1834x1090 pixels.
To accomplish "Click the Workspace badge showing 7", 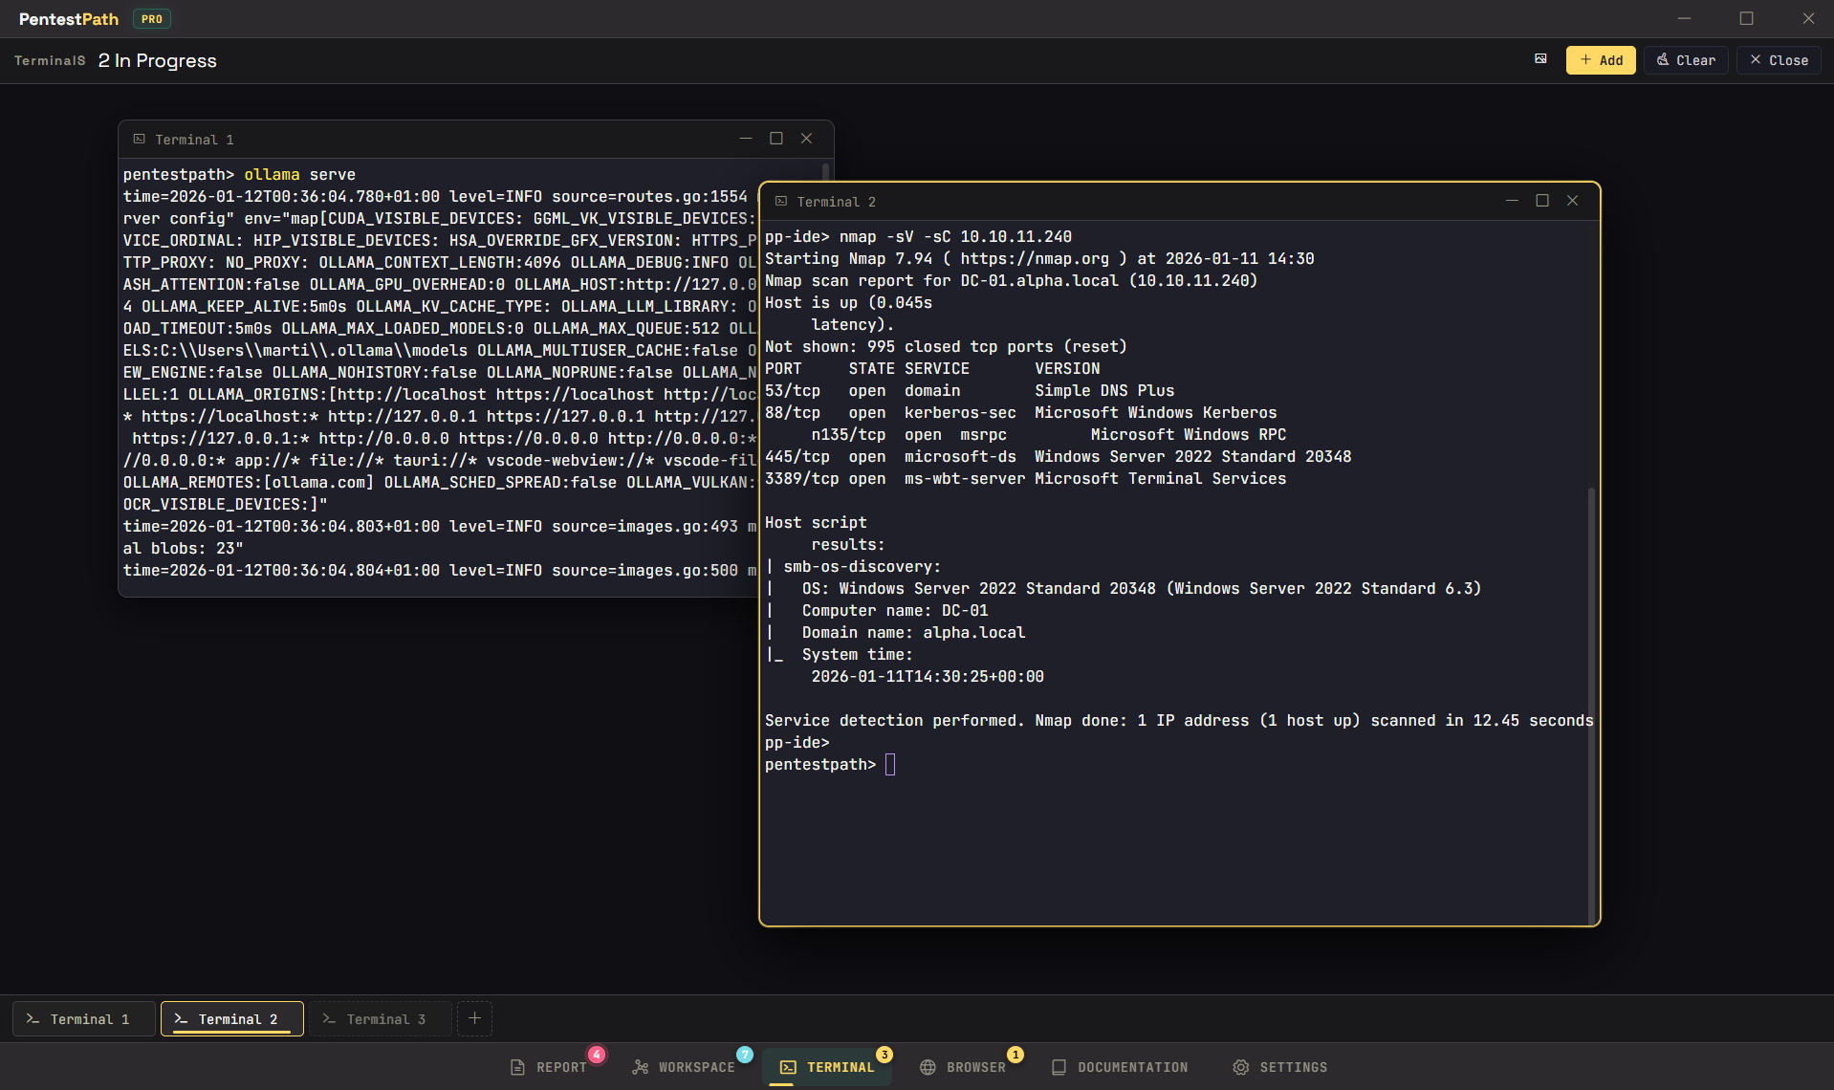I will [x=745, y=1055].
